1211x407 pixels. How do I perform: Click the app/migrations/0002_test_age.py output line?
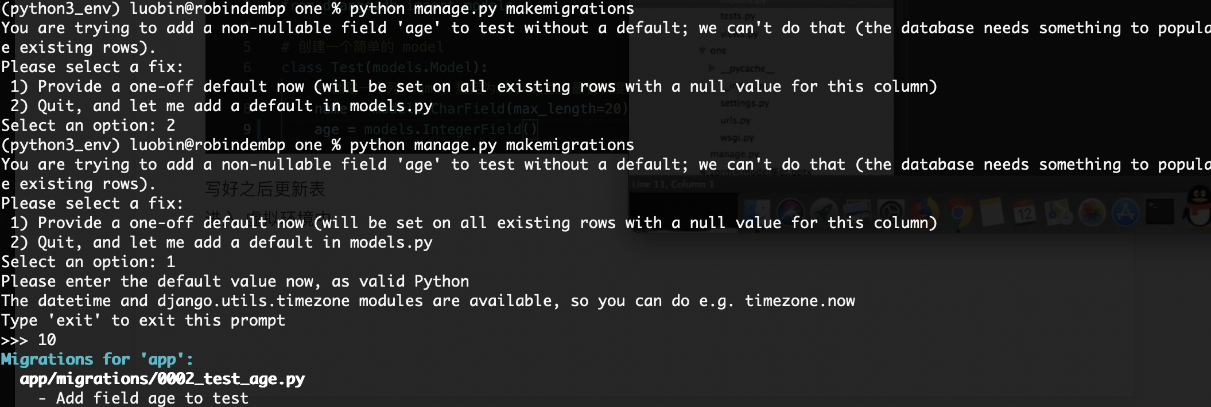tap(162, 379)
